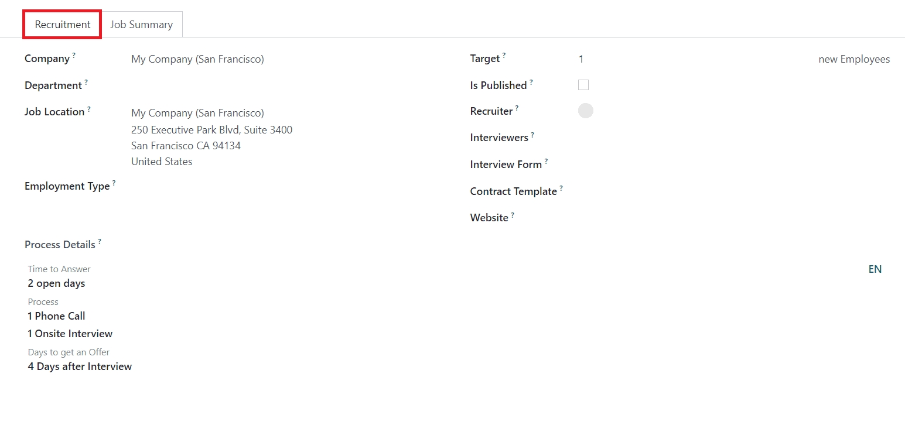Click the '2 open days' text
905x425 pixels.
56,283
